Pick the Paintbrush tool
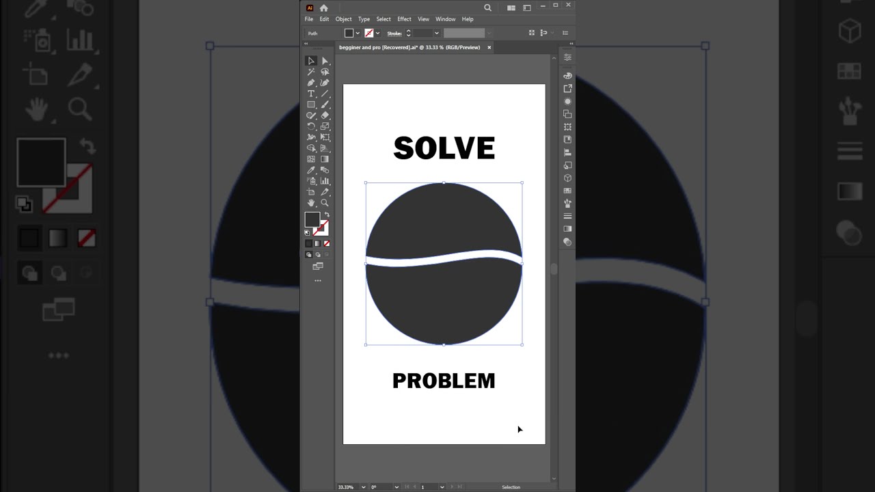 coord(325,105)
